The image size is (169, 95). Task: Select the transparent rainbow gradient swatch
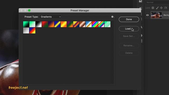[x=101, y=24]
